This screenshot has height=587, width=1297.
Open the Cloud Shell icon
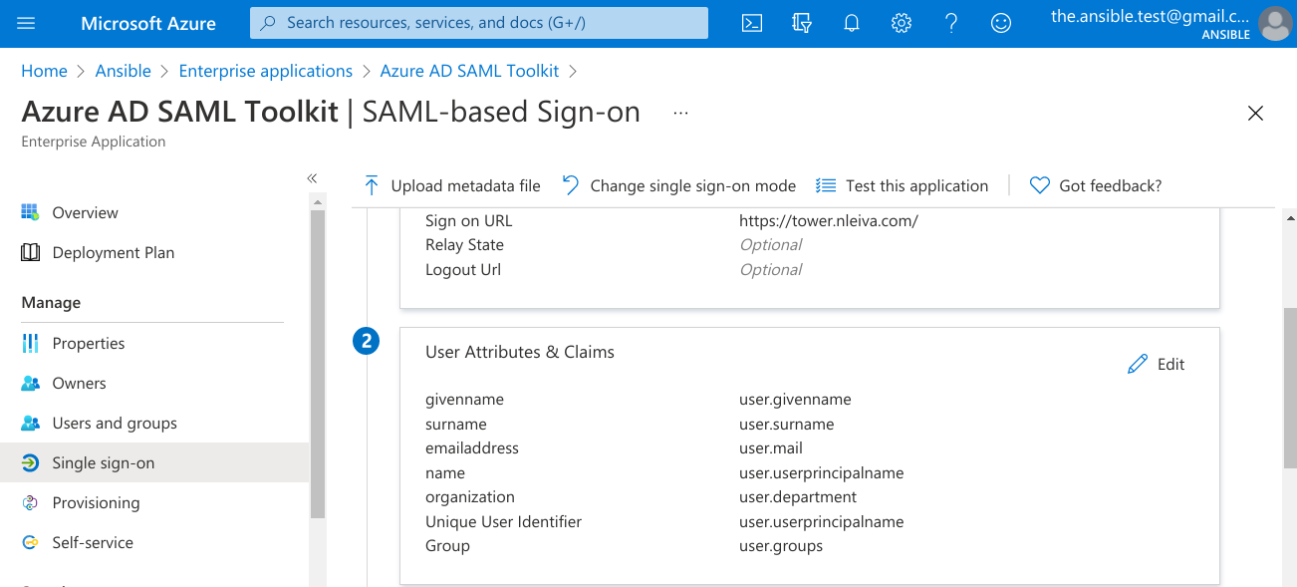click(x=752, y=23)
